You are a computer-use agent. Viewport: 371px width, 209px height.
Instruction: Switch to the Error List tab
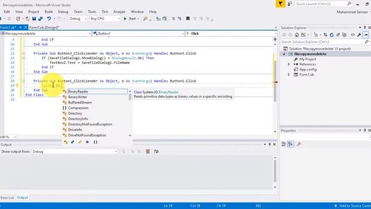click(7, 197)
